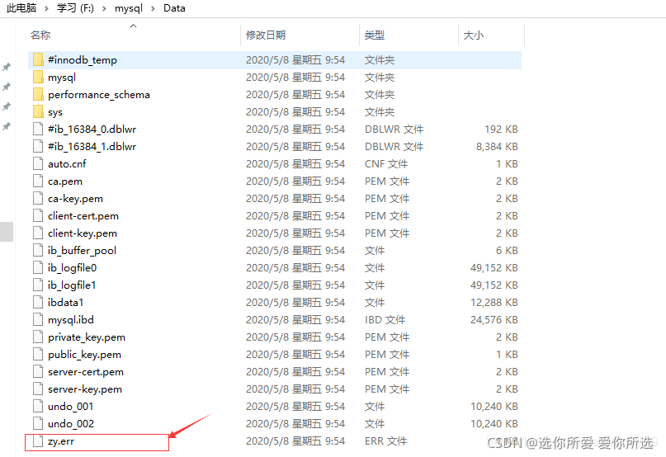Click the client-key.pem file icon
Viewport: 666px width, 457px height.
pos(38,233)
